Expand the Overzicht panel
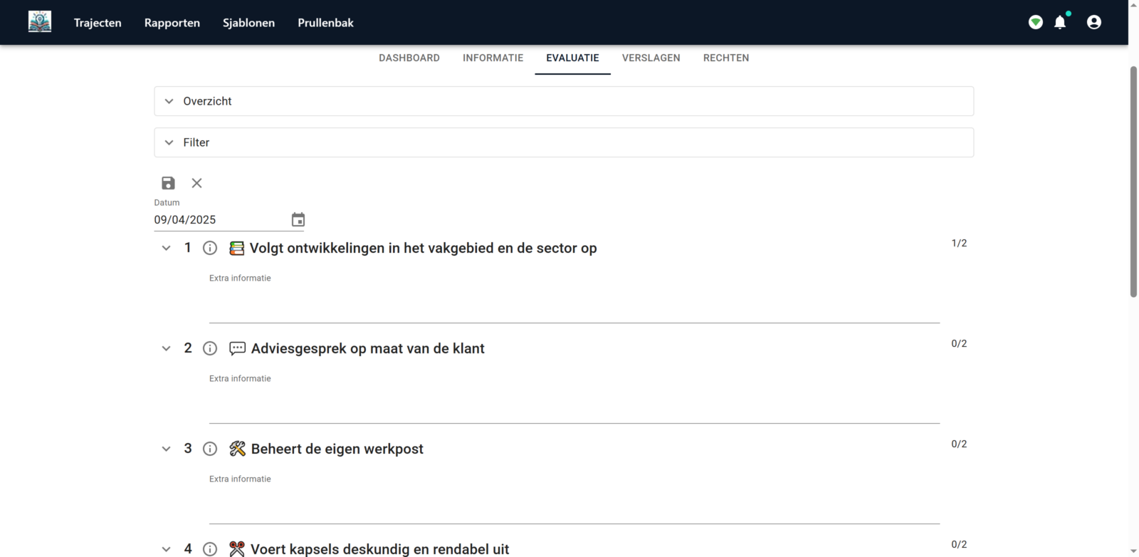This screenshot has height=557, width=1139. pos(564,101)
